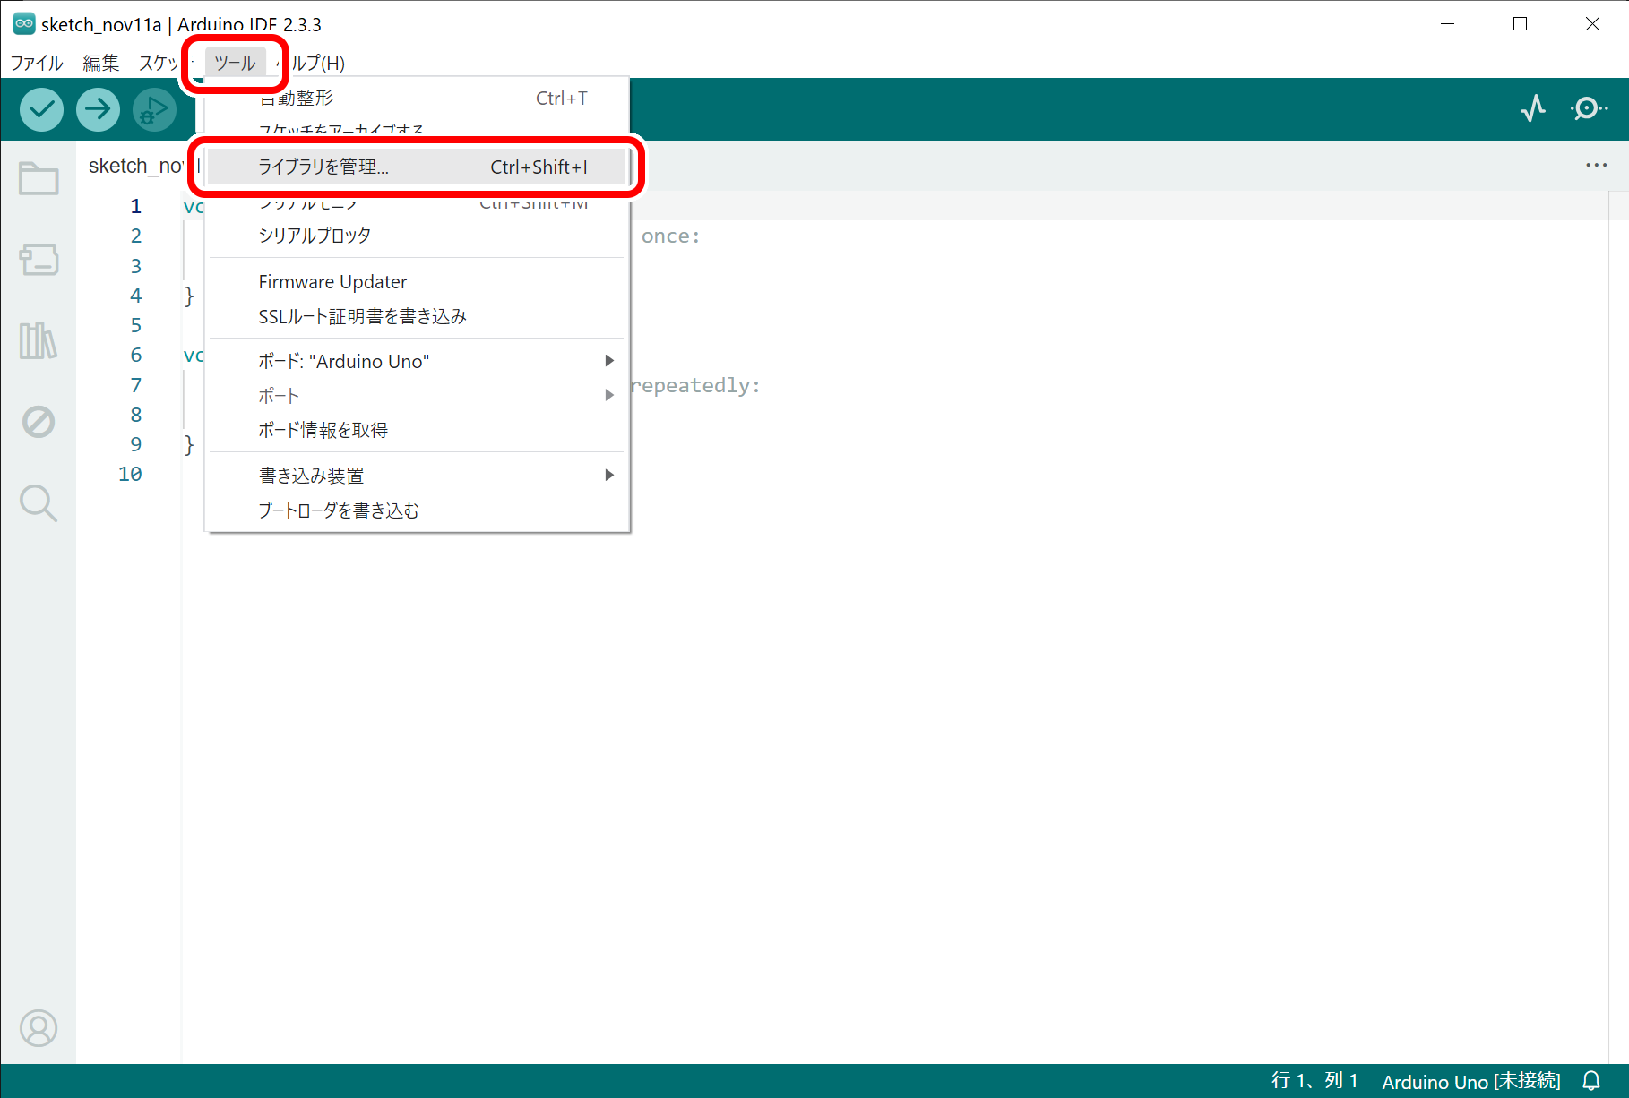Screen dimensions: 1629x1098
Task: Open the Serial Plotter waveform icon
Action: [x=1532, y=109]
